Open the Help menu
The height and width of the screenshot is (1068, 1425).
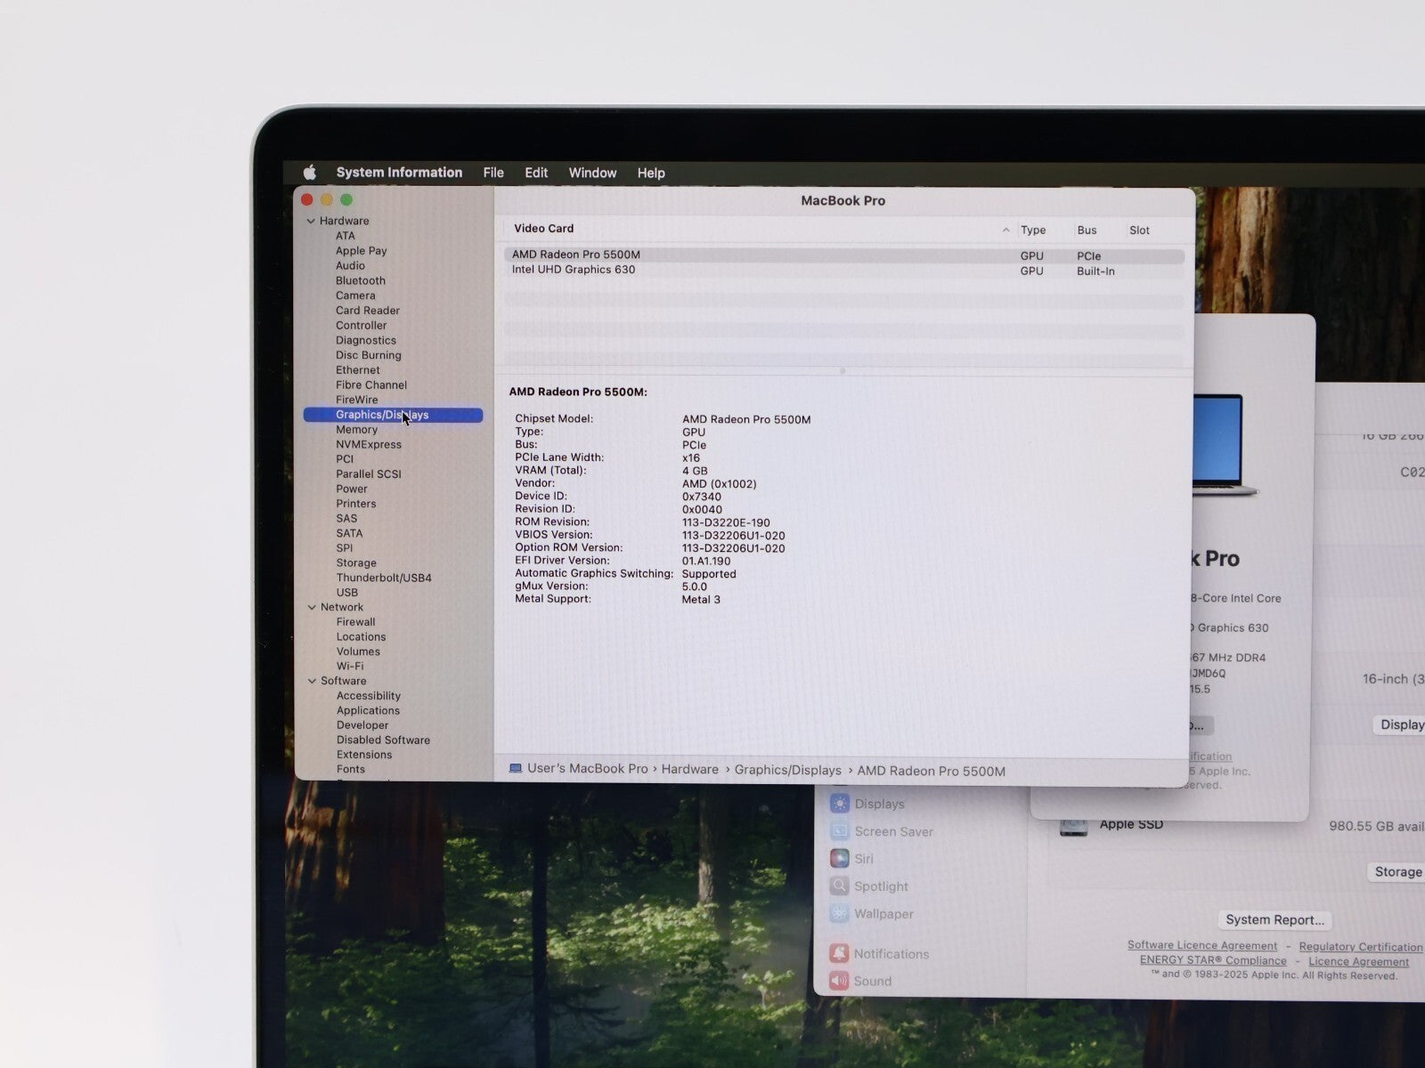651,173
